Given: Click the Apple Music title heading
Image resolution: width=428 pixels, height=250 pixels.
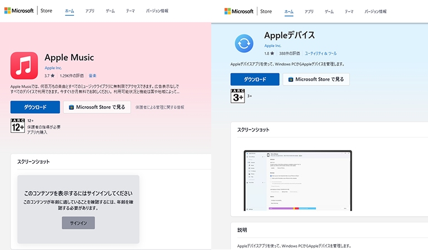Looking at the screenshot, I should (x=69, y=57).
